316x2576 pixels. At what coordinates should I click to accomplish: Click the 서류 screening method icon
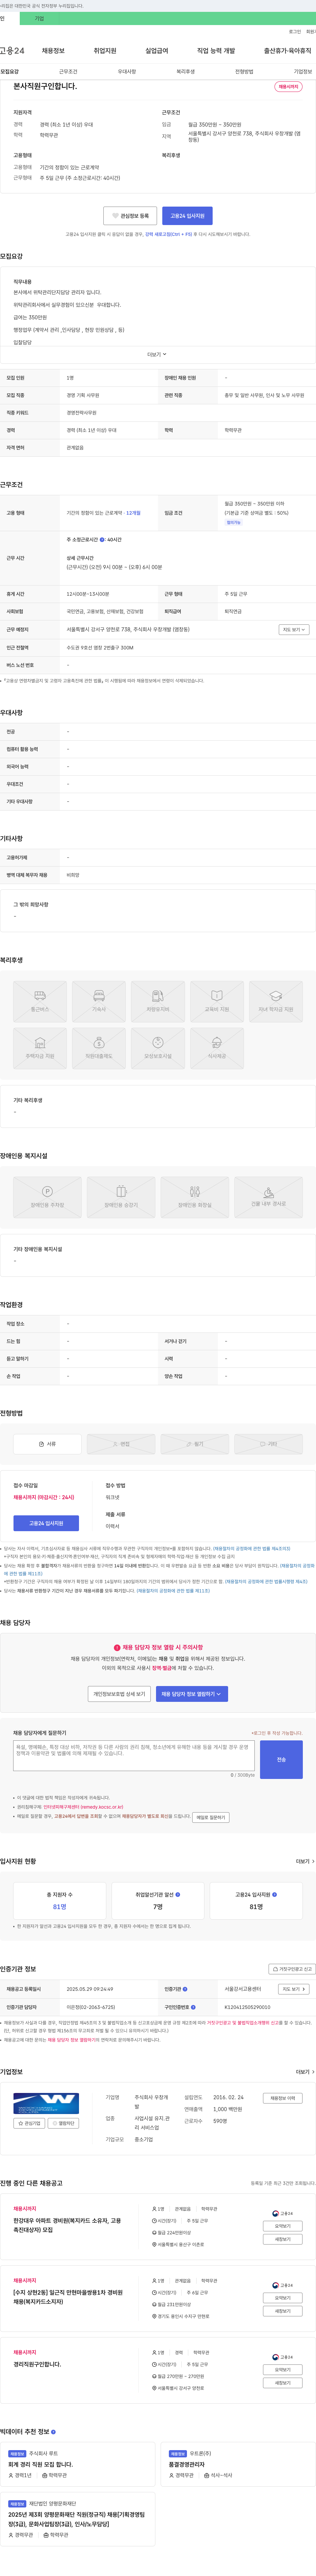47,1444
